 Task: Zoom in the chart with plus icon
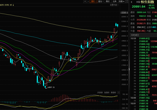85,1
